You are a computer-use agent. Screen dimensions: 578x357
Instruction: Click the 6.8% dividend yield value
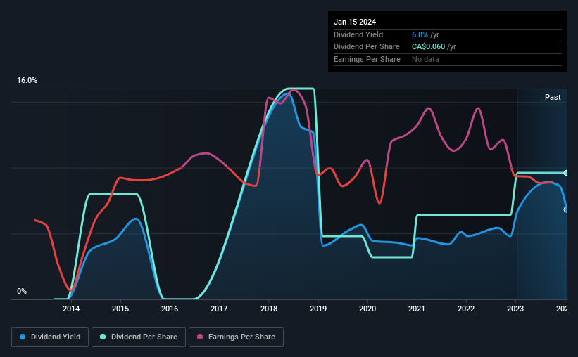click(420, 34)
